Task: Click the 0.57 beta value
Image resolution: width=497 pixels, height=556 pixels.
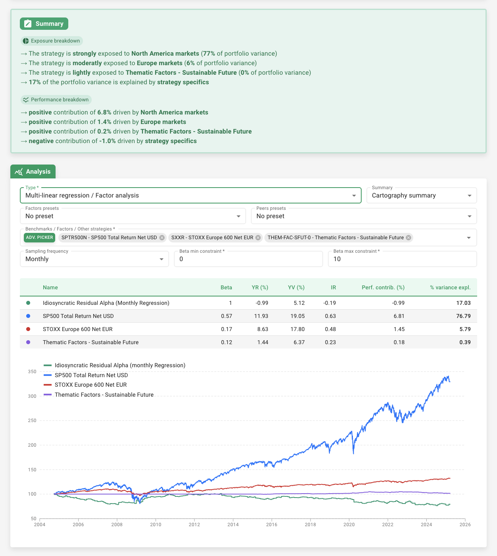Action: 227,316
